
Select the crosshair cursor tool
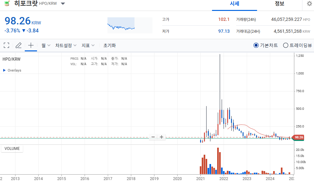pos(31,45)
